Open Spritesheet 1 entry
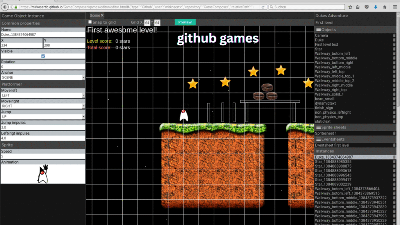 click(x=326, y=133)
